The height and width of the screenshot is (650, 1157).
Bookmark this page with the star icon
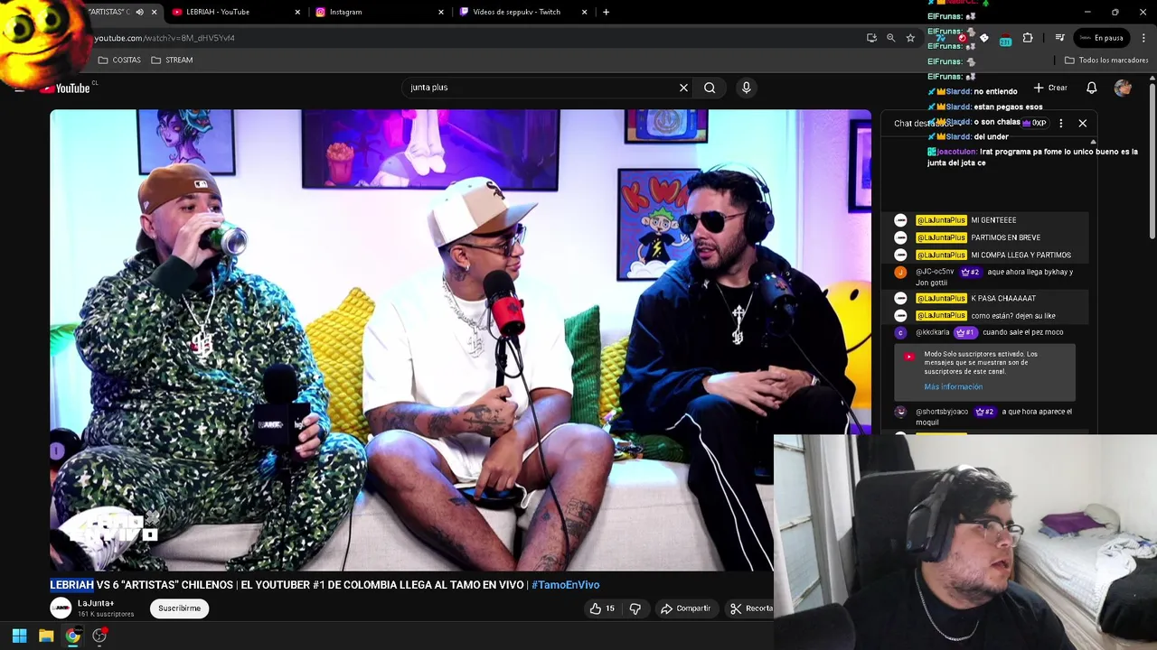910,38
